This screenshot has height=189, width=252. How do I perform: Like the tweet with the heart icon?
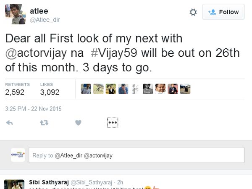[x=78, y=123]
